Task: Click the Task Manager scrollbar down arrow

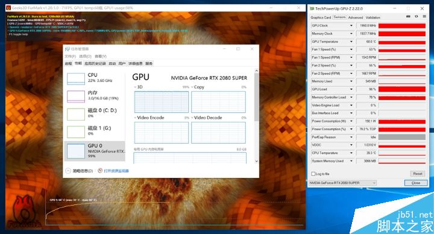Action: pyautogui.click(x=257, y=161)
